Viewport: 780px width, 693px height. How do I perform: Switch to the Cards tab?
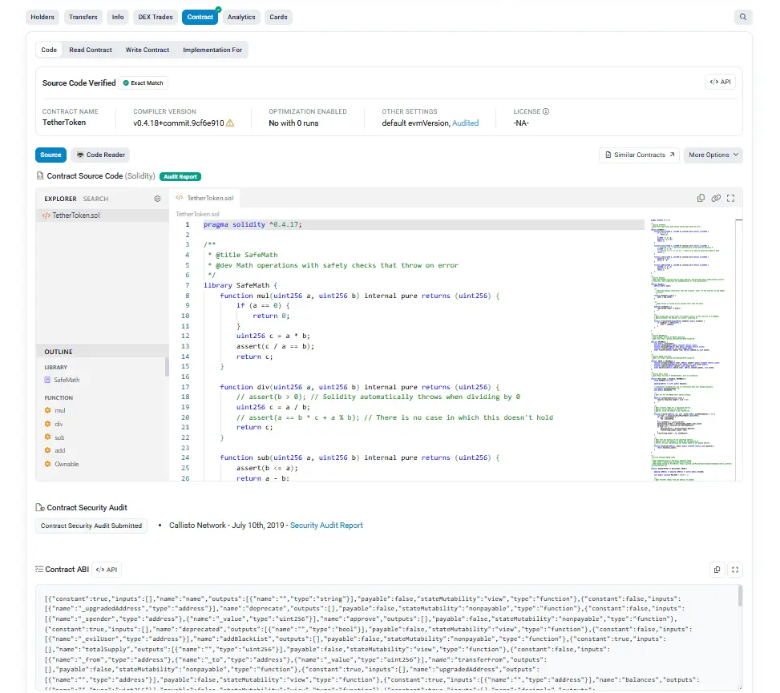click(x=279, y=17)
